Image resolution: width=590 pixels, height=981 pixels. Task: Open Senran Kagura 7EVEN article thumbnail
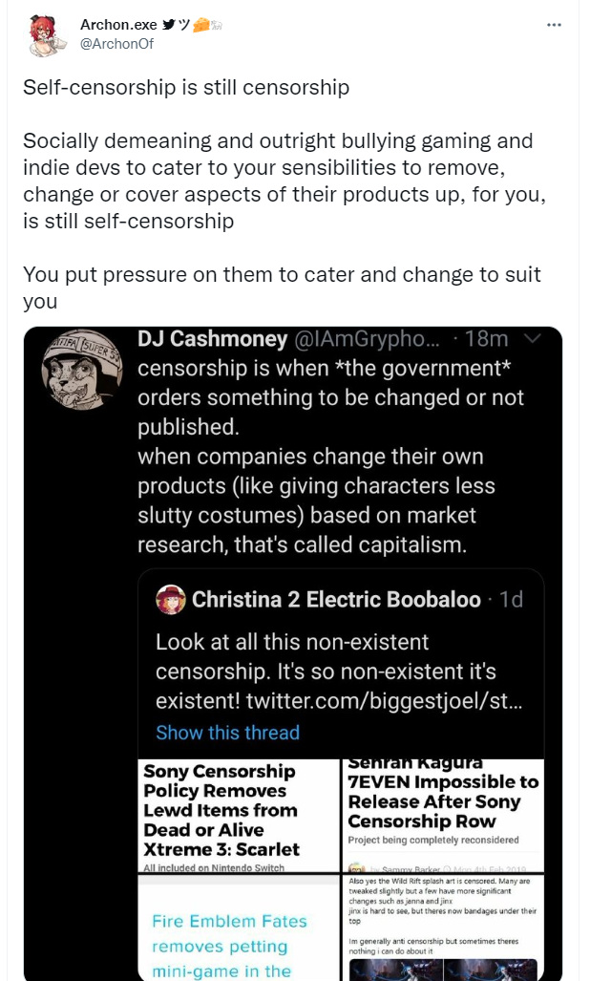pyautogui.click(x=443, y=816)
